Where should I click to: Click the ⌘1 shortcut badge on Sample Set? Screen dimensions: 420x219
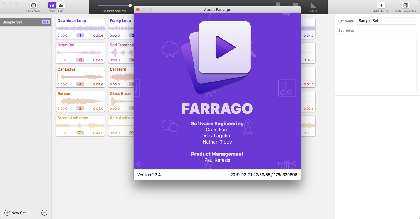coord(45,22)
